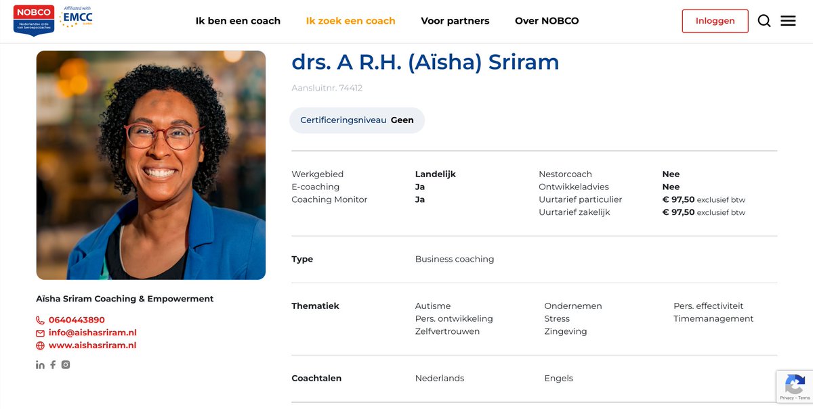Click the 'Nederlands' language

coord(440,379)
